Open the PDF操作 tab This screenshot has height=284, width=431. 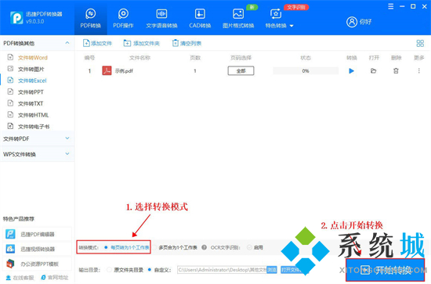coord(123,18)
